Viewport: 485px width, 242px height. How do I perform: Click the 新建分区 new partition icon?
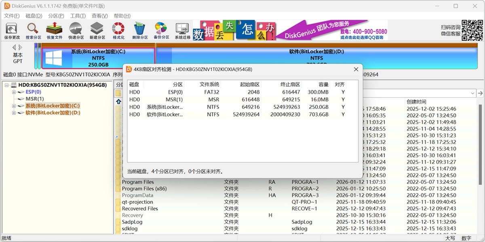pos(97,31)
